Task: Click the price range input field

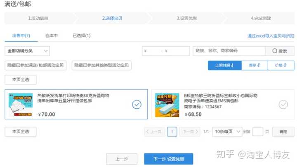Action: [166, 51]
